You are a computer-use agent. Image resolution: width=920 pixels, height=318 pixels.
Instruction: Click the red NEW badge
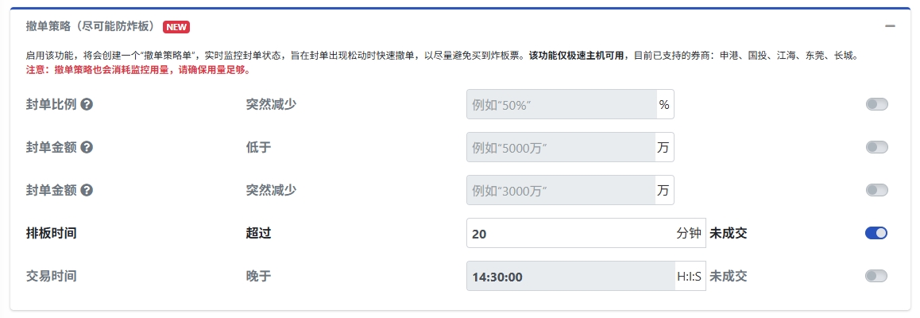pos(176,26)
